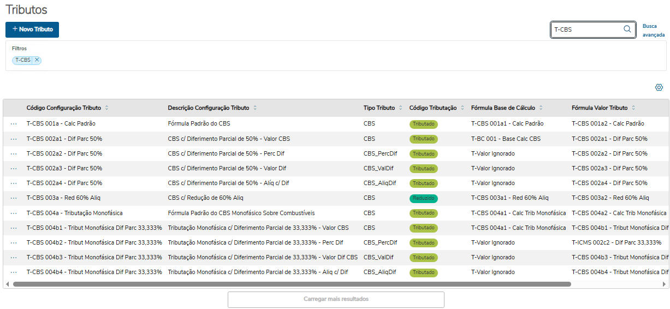Remove the T-CBS filter chip
This screenshot has height=309, width=670.
(37, 60)
